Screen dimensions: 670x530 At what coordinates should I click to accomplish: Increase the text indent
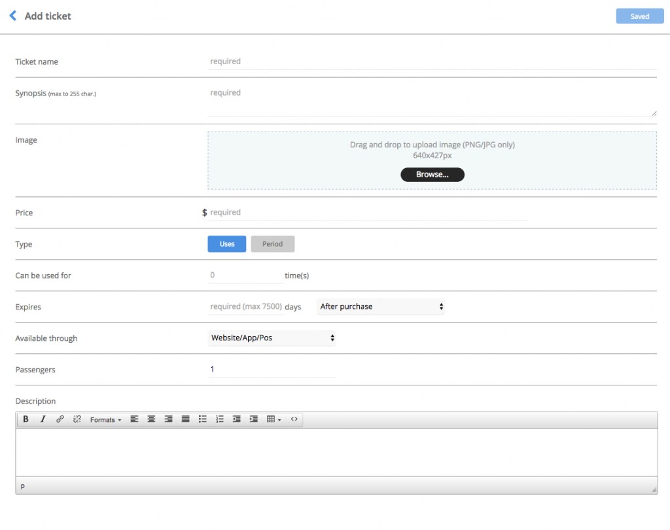253,419
